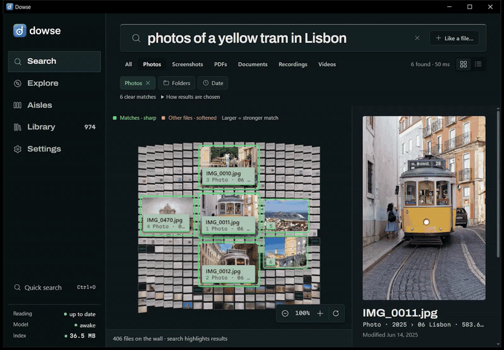Reset the wall view with refresh icon
The height and width of the screenshot is (350, 504).
[x=336, y=313]
